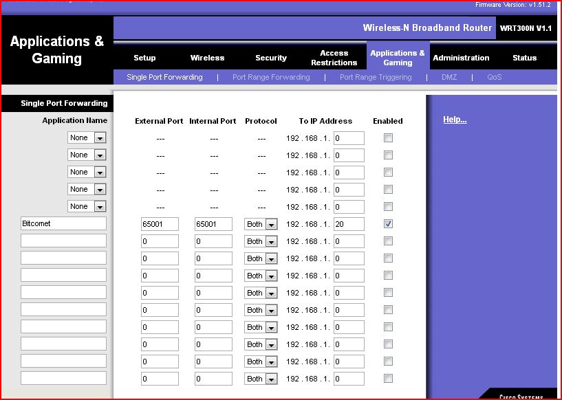This screenshot has width=562, height=400.
Task: Open Port Range Forwarding sub-tab
Action: (x=271, y=78)
